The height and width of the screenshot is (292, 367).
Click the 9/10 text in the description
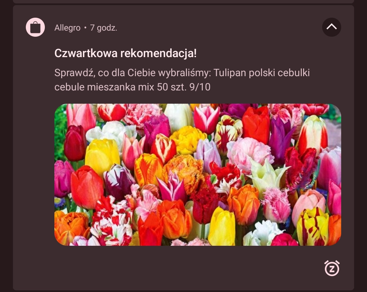tap(200, 87)
